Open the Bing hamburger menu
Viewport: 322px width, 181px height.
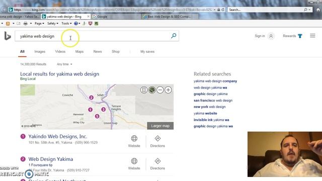[312, 36]
